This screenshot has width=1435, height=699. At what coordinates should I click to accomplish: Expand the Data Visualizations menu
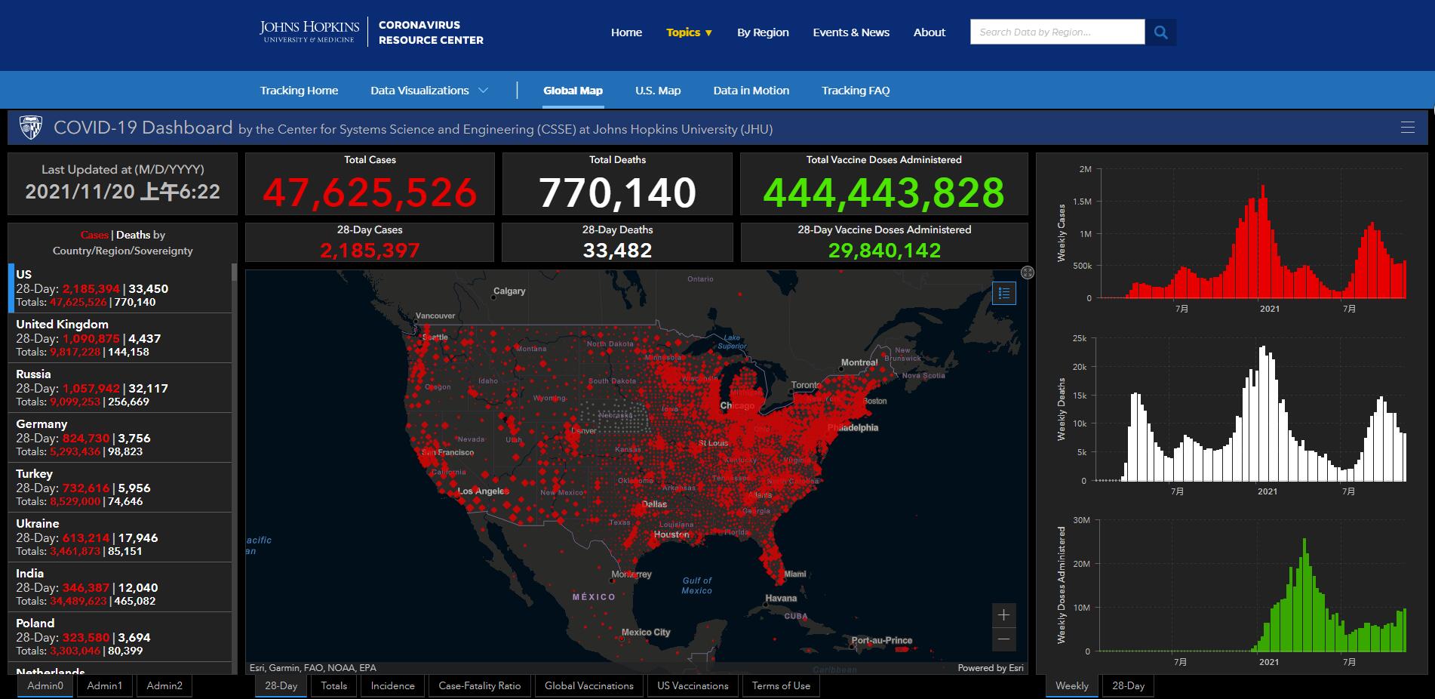[429, 91]
